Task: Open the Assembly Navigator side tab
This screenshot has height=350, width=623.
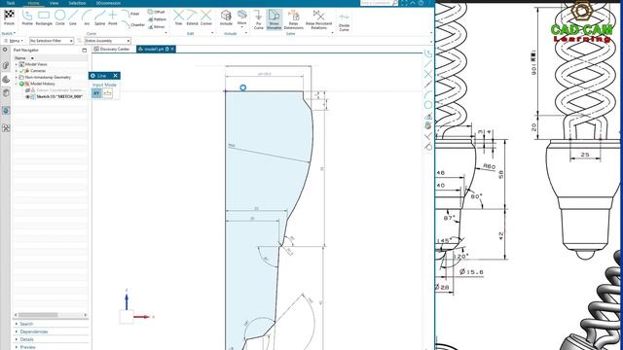Action: [6, 65]
